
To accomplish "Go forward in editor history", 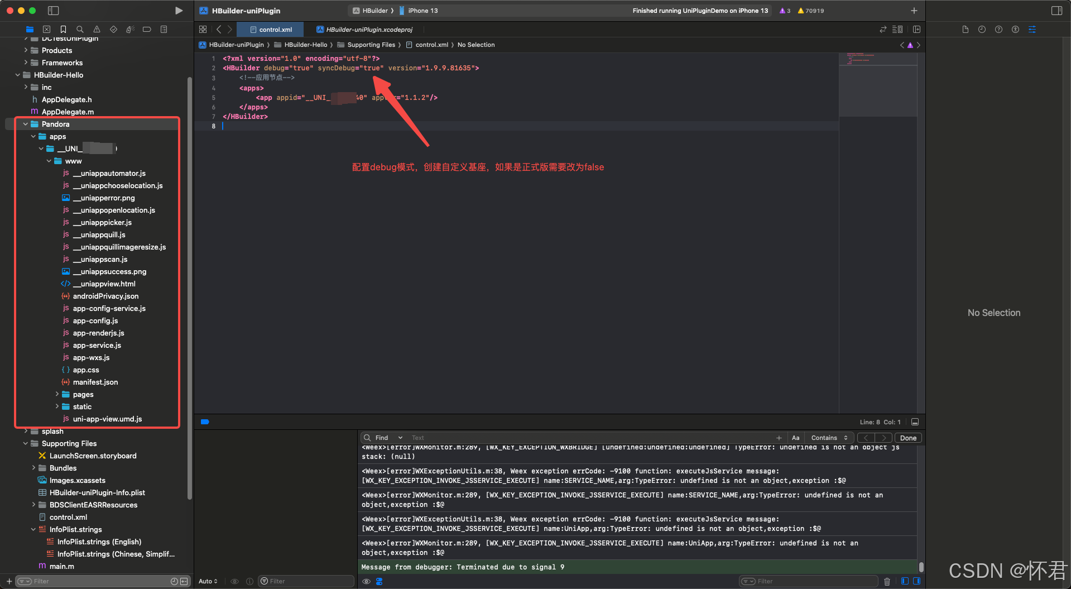I will (x=229, y=29).
